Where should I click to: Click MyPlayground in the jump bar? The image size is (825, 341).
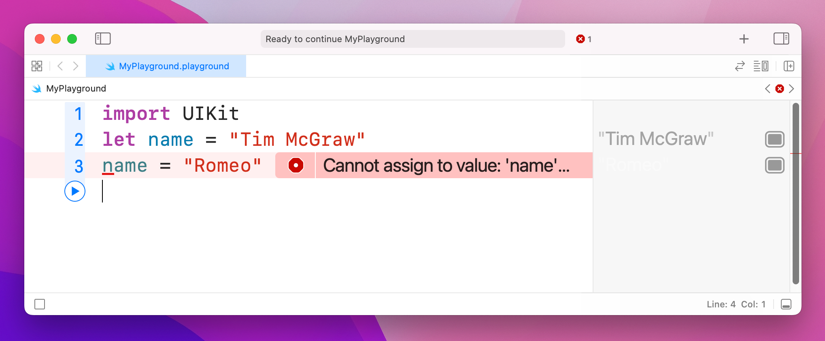(76, 89)
